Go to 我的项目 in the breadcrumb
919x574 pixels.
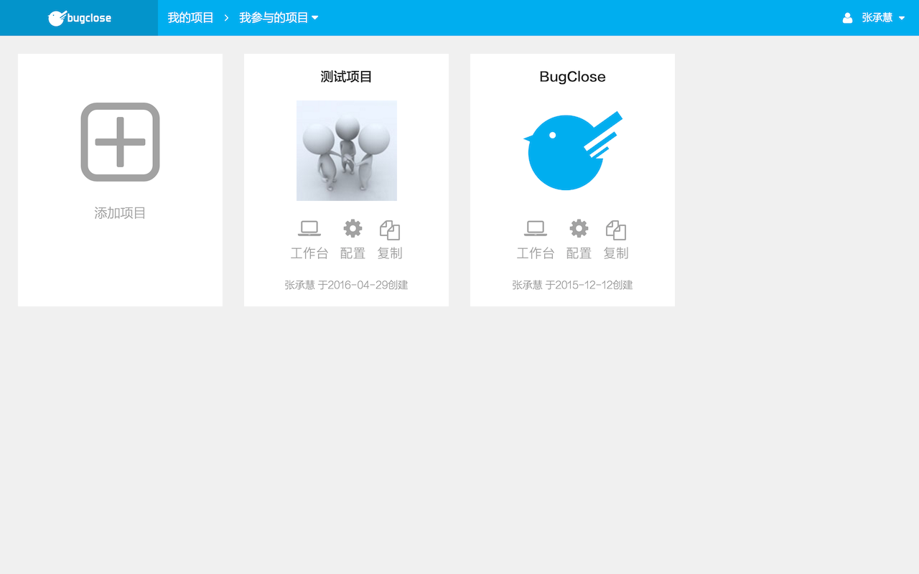(x=190, y=18)
